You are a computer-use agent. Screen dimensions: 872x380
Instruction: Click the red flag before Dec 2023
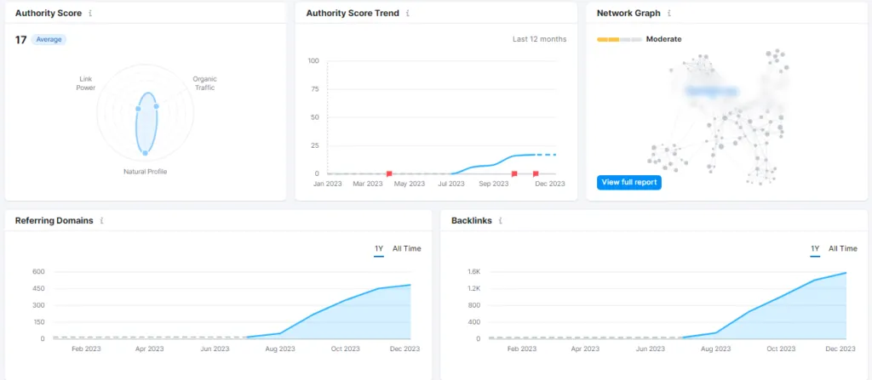[x=536, y=174]
